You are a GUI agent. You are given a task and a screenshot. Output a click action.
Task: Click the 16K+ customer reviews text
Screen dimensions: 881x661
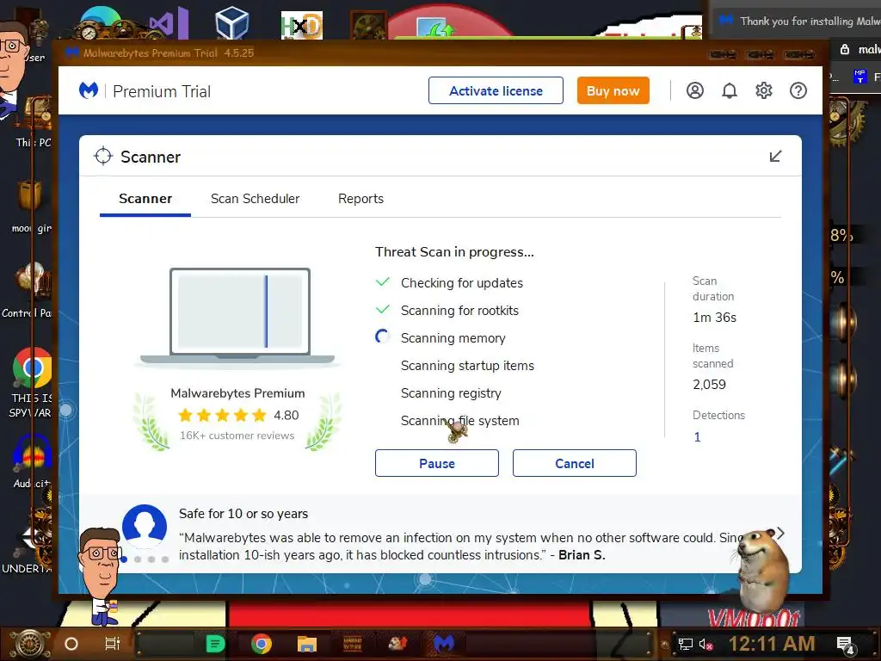(x=237, y=436)
